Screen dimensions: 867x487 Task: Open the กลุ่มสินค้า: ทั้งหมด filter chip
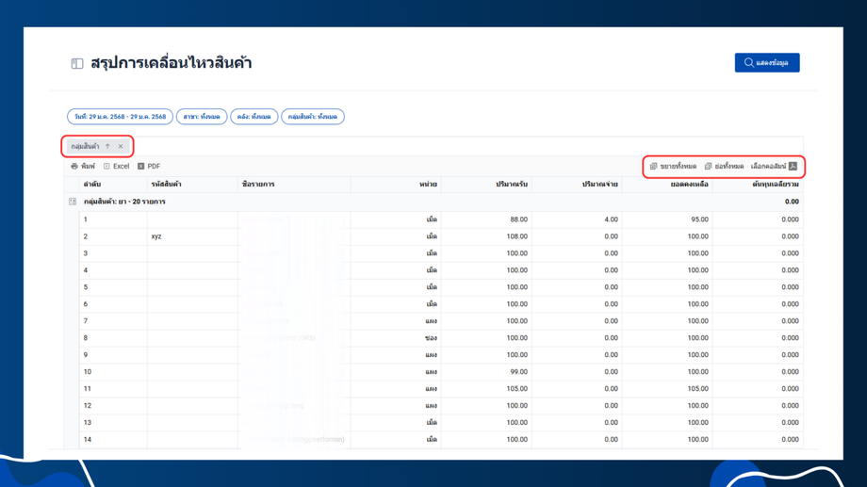pos(313,117)
